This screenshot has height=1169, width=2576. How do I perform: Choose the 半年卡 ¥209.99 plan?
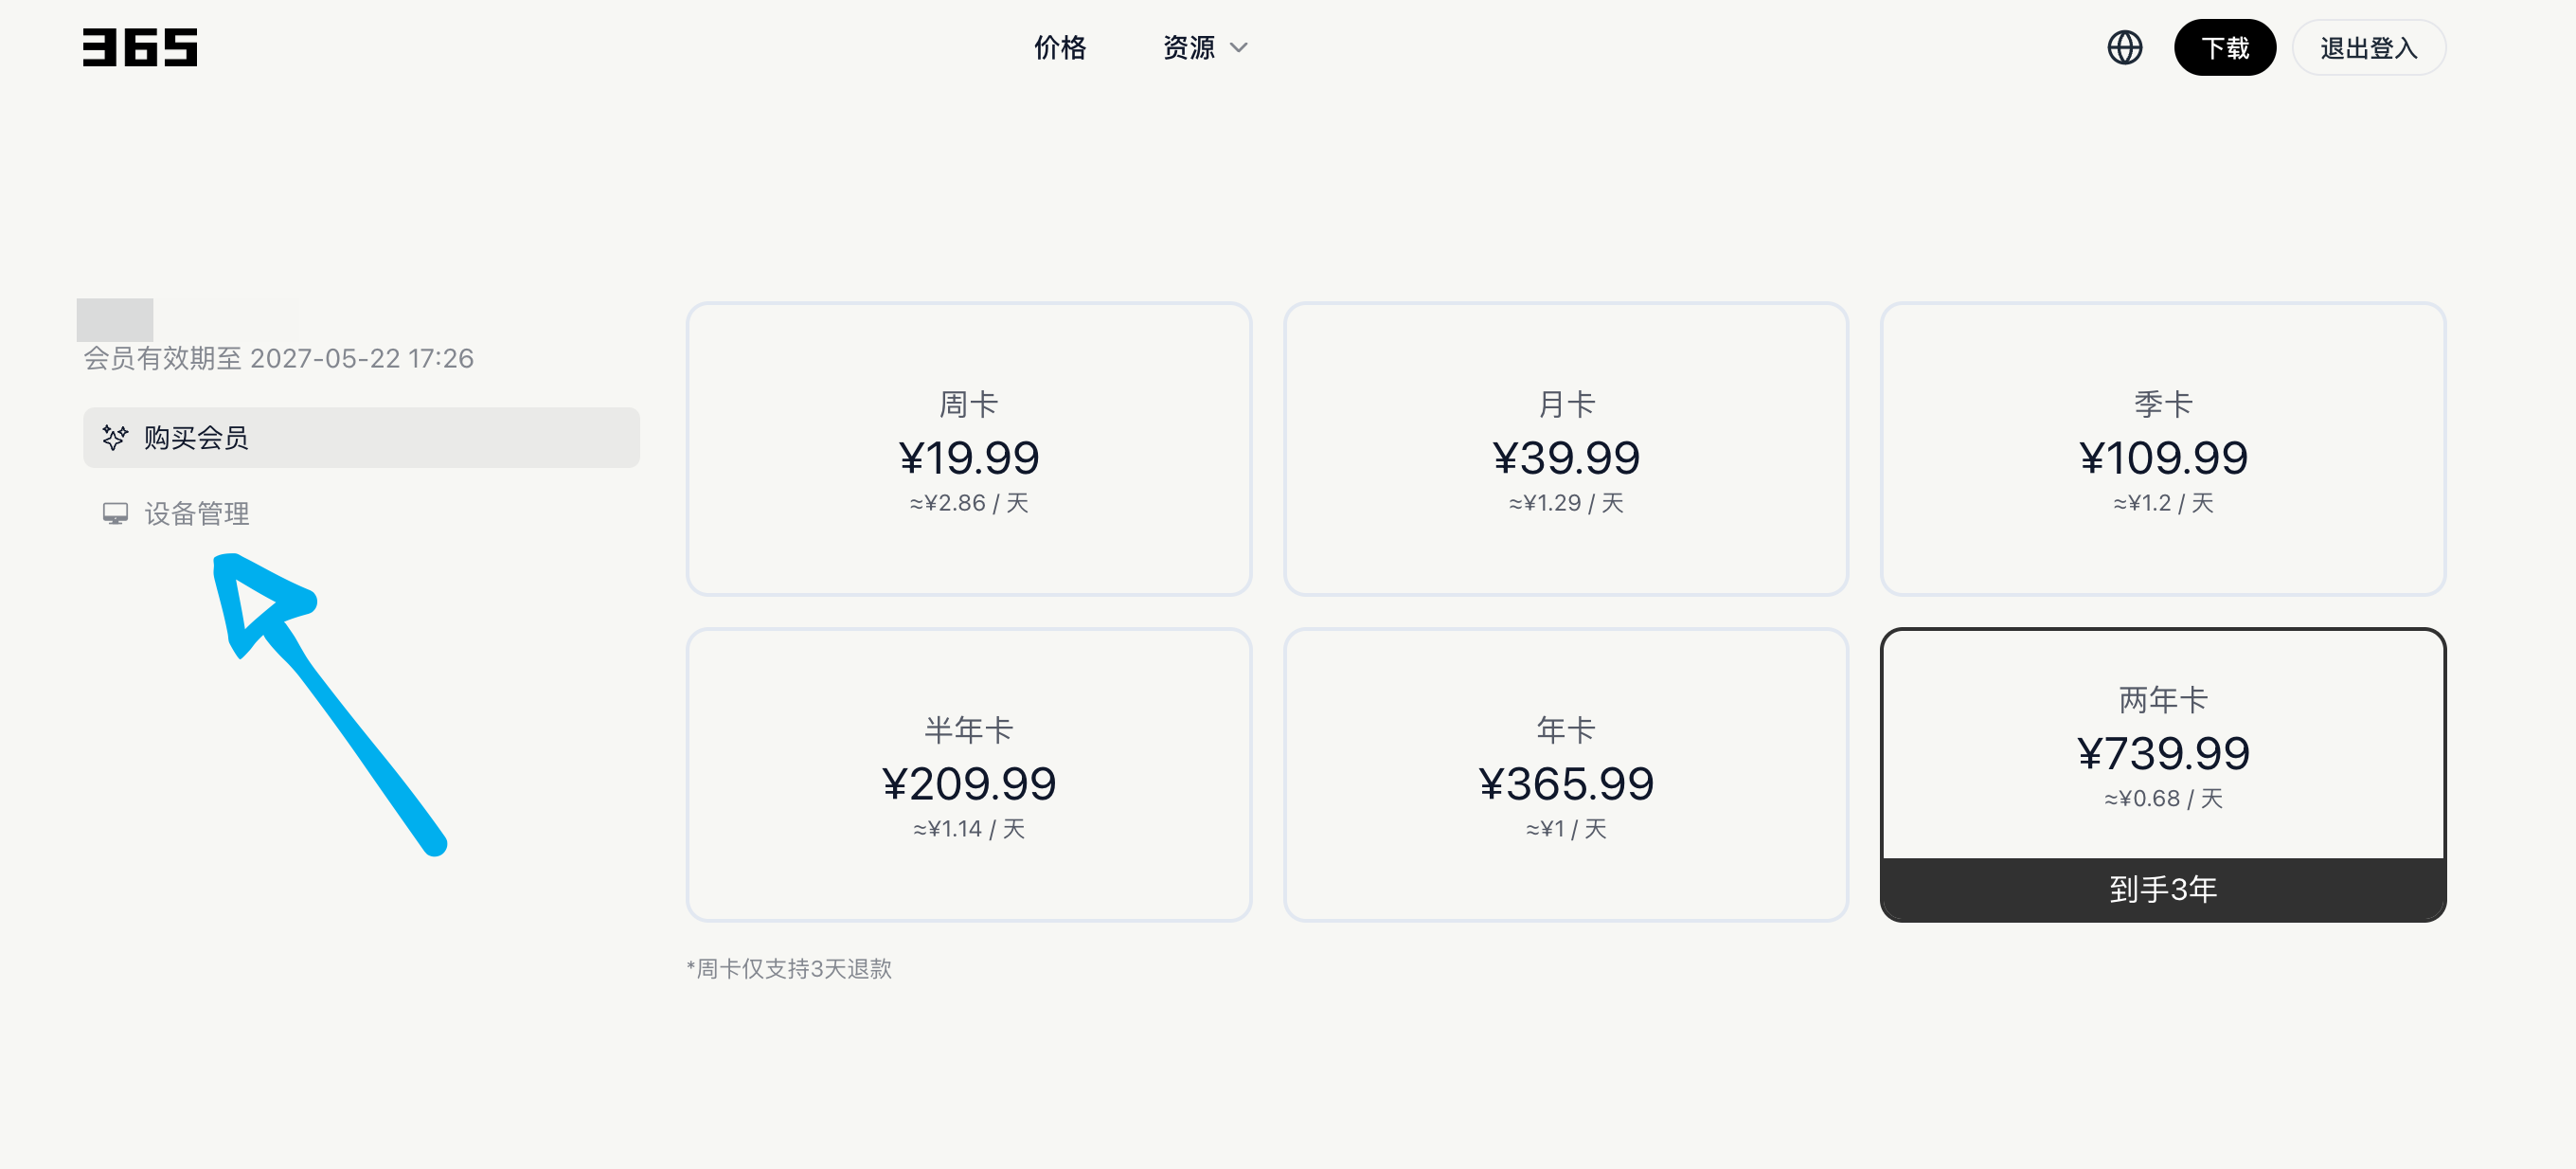968,774
